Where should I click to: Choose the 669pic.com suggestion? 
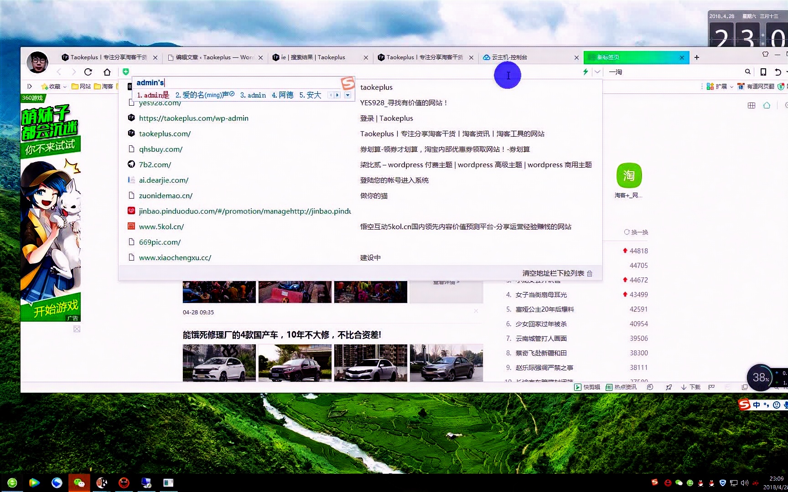(x=360, y=242)
